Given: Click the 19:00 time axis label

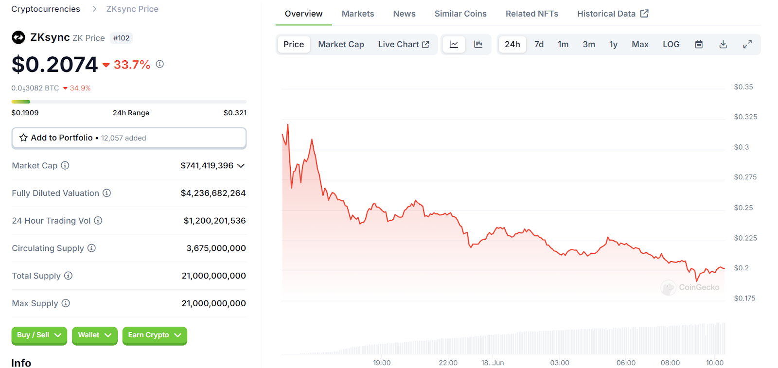Looking at the screenshot, I should click(382, 363).
